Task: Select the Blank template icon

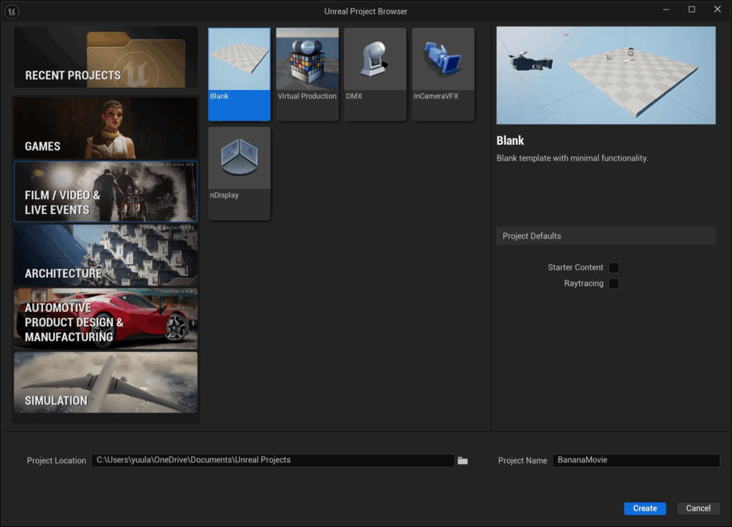Action: [239, 60]
